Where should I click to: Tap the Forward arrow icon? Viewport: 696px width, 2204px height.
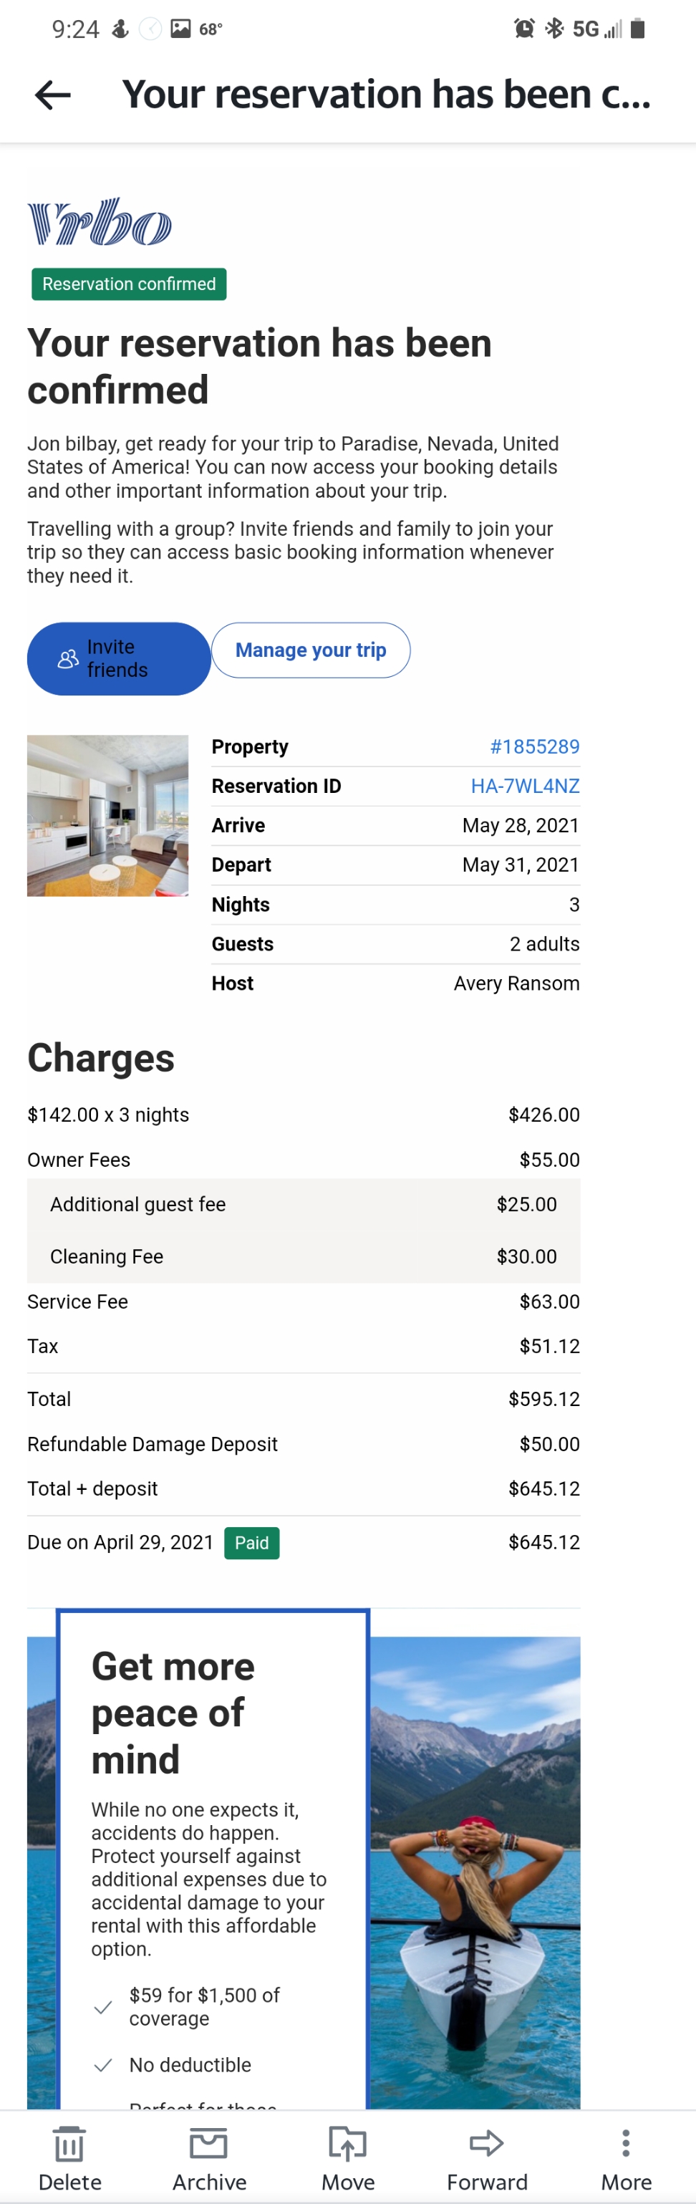click(x=486, y=2143)
